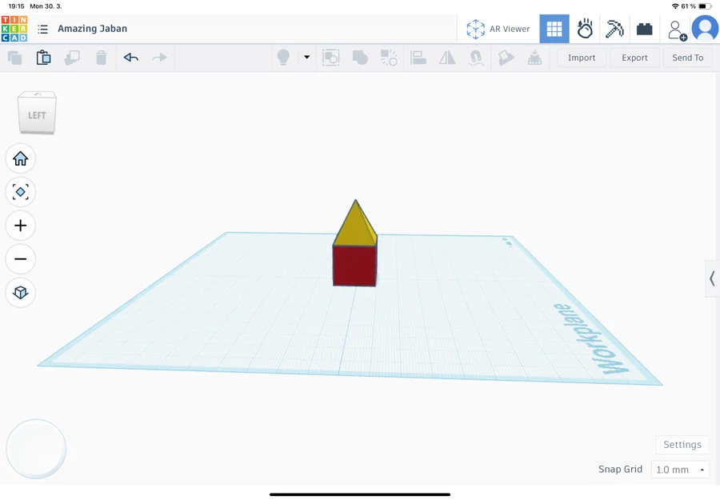Viewport: 720px width, 500px height.
Task: Select the Mirror tool
Action: 446,57
